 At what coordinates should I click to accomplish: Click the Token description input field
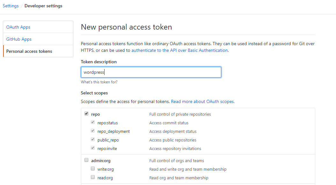pos(151,72)
